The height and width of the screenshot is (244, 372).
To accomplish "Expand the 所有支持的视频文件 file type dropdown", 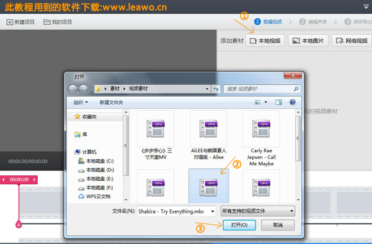I will tap(258, 211).
